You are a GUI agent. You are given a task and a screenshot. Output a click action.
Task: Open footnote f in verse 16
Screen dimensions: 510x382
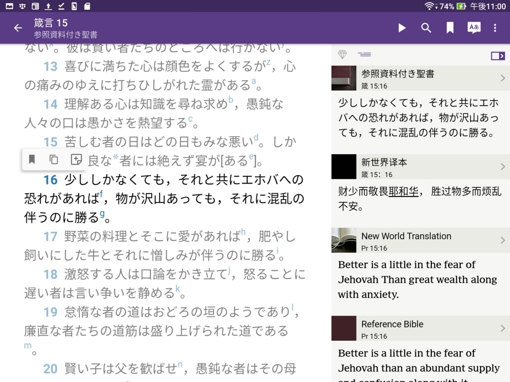pos(102,194)
